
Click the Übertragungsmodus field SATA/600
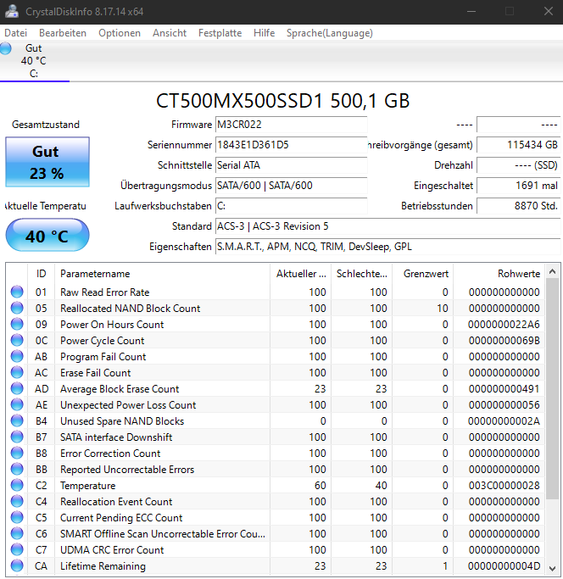click(291, 186)
